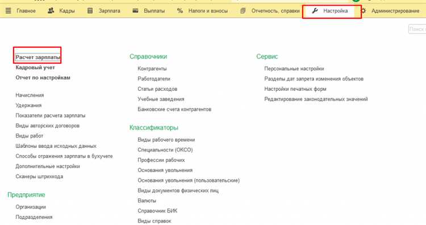
Task: Open the Работодатели directory
Action: pos(154,78)
